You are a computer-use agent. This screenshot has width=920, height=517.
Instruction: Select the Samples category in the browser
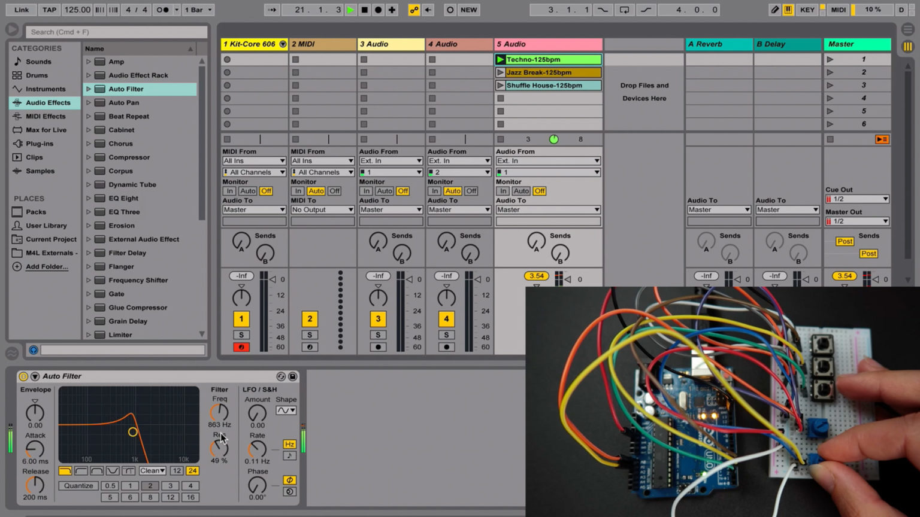[41, 171]
